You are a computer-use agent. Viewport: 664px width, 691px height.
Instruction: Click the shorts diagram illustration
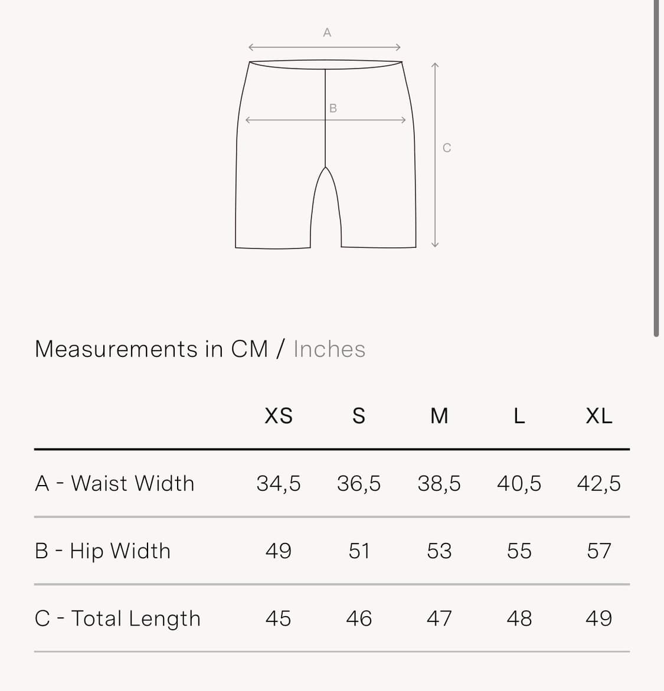[x=325, y=154]
